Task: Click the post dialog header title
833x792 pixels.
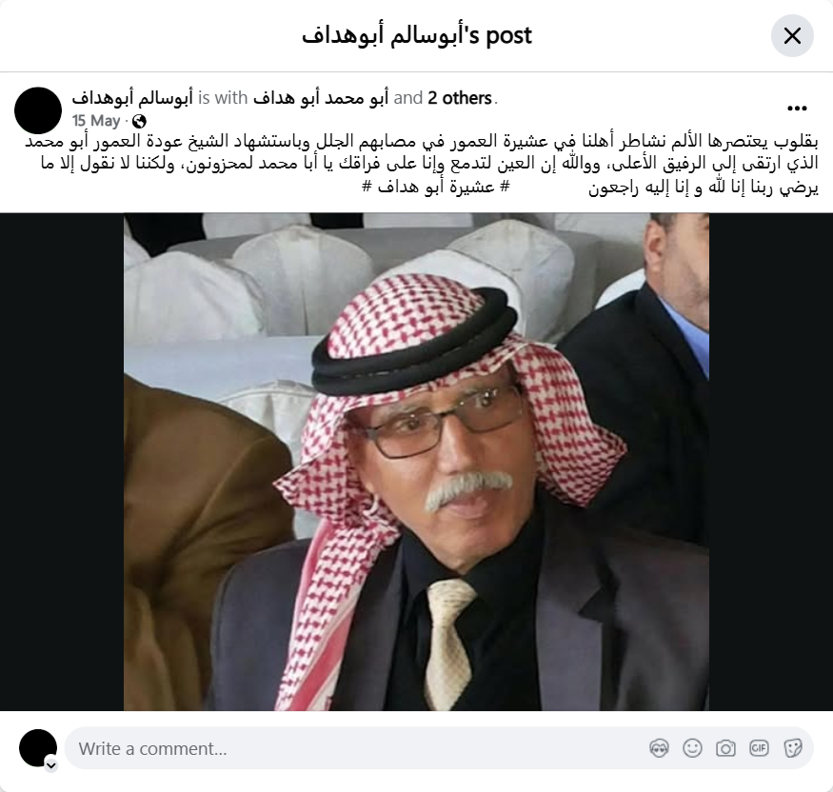Action: (x=417, y=35)
